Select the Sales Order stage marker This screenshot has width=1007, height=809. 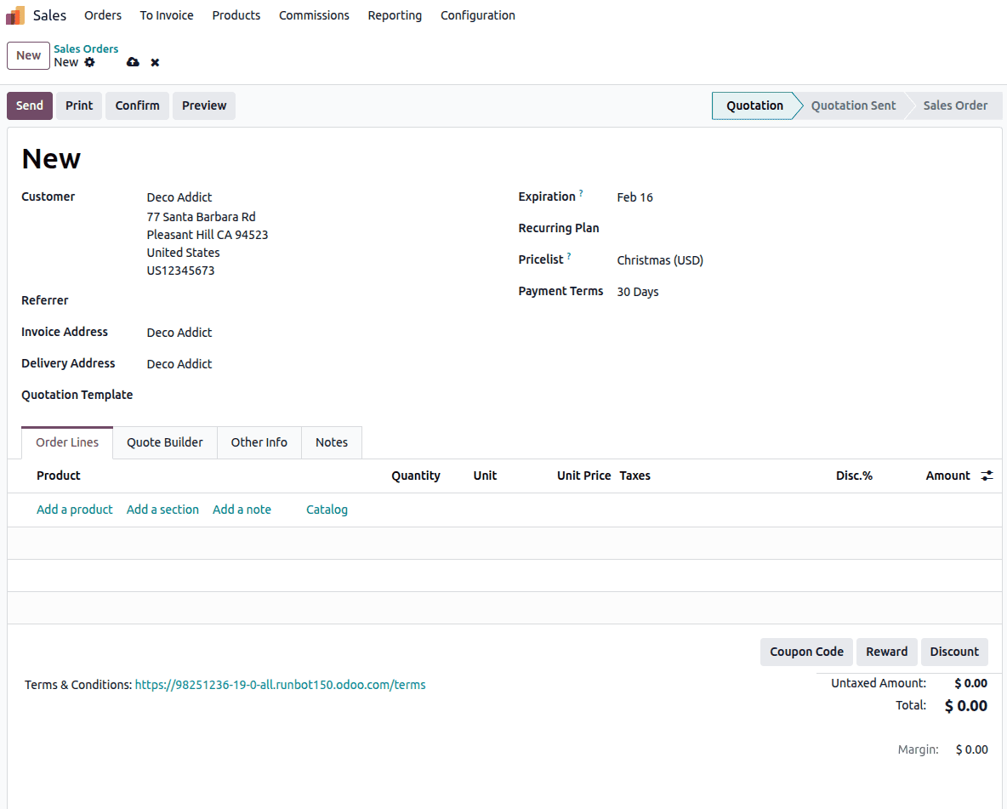(954, 105)
